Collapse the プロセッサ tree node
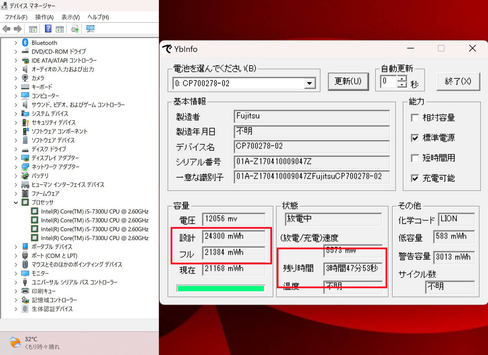The width and height of the screenshot is (488, 355). [x=16, y=202]
